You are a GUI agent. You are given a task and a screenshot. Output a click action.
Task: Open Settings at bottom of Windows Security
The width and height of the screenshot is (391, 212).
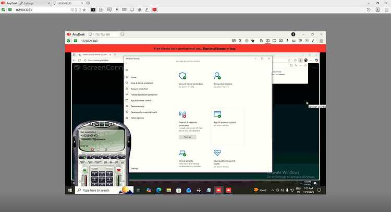pos(134,169)
